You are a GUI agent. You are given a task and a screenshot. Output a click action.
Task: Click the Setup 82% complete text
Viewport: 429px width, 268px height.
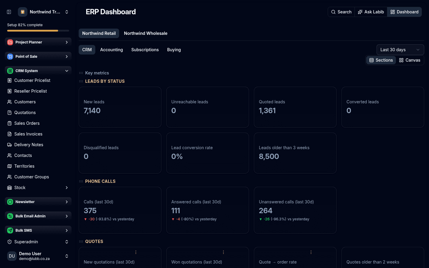tap(25, 25)
